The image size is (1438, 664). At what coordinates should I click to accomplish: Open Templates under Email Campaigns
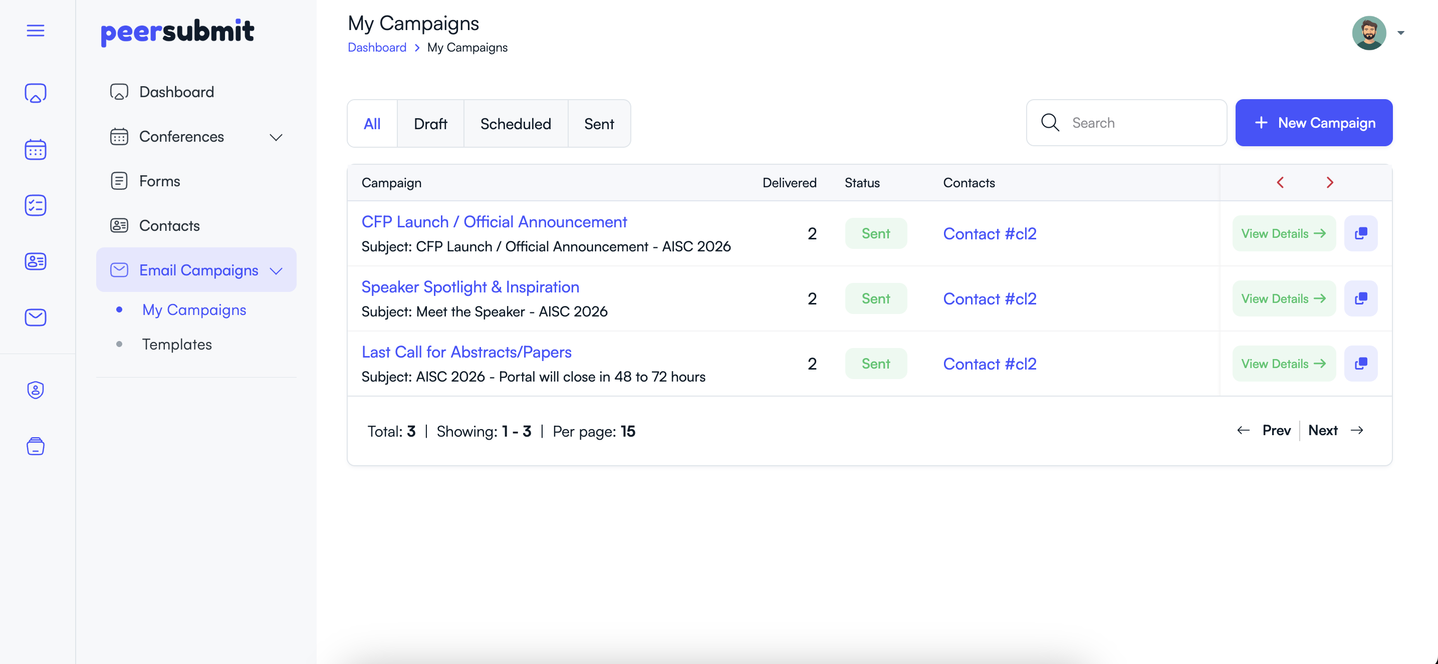(177, 345)
